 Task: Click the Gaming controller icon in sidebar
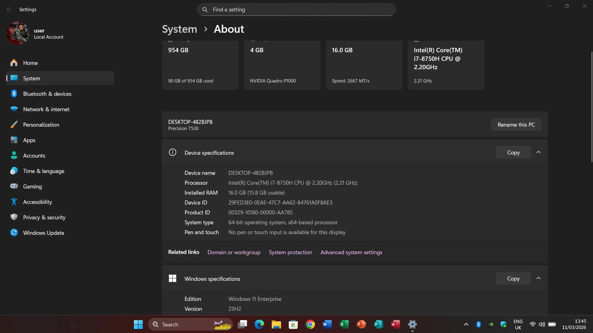pos(14,186)
